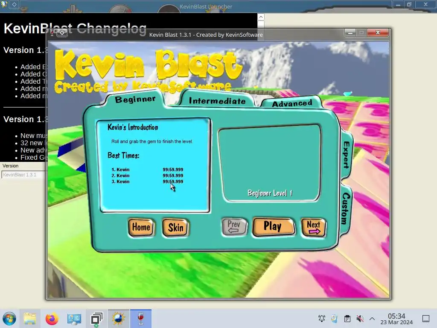
Task: Advance to the next level with Next
Action: [313, 227]
